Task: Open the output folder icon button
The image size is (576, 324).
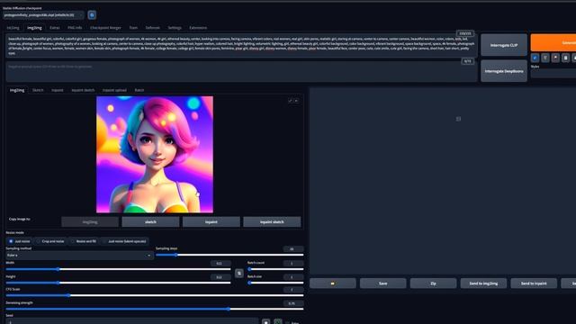Action: pyautogui.click(x=333, y=283)
